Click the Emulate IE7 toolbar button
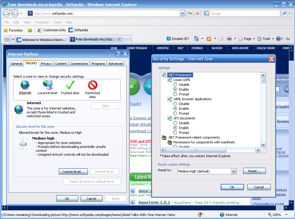The image size is (295, 219). pyautogui.click(x=178, y=39)
